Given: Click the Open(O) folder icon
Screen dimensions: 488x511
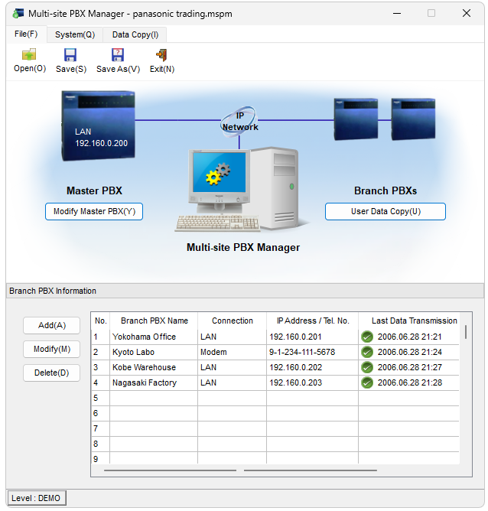Looking at the screenshot, I should click(x=29, y=55).
